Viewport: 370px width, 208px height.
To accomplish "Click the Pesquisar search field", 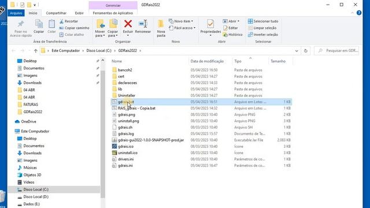I will click(x=336, y=51).
